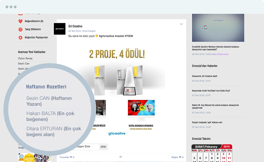Open the Video Kütüphanesi category link
Image resolution: width=264 pixels, height=162 pixels.
[220, 54]
